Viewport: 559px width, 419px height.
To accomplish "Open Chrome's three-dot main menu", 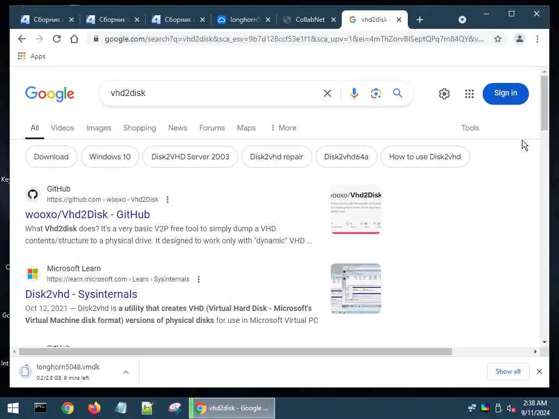I will pyautogui.click(x=537, y=39).
